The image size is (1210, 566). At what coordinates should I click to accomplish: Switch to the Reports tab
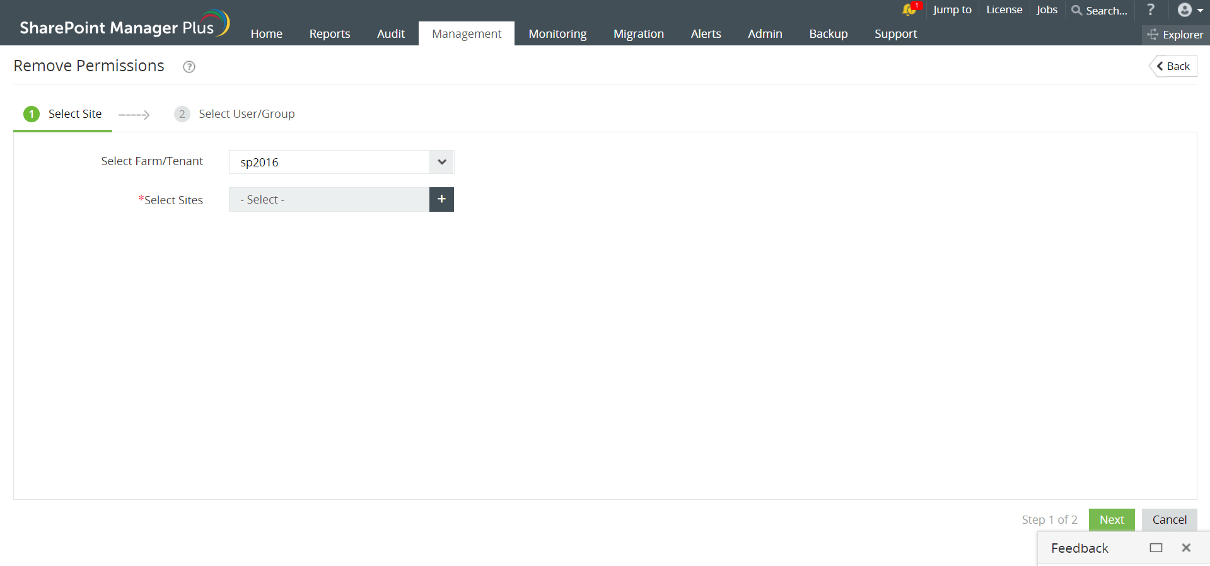pyautogui.click(x=330, y=33)
